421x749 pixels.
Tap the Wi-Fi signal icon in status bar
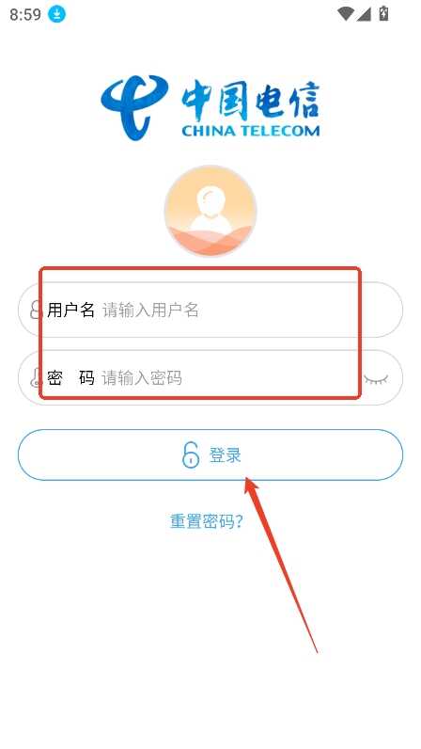[345, 14]
